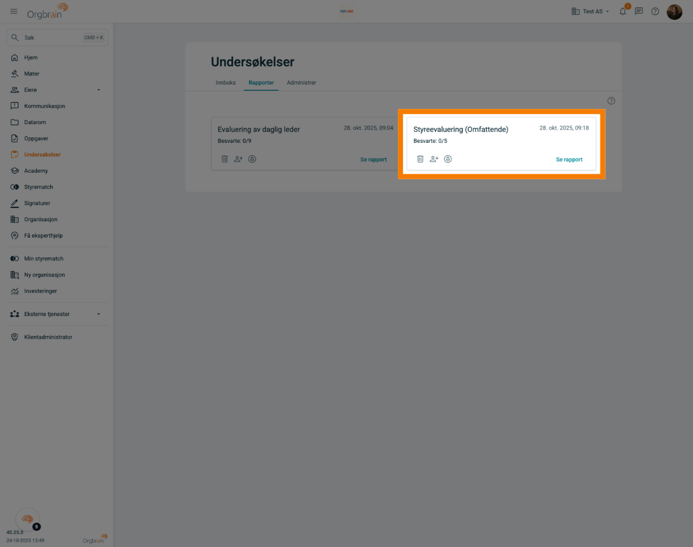Click the Undersøkelser sidebar icon
The height and width of the screenshot is (547, 693).
[x=15, y=154]
